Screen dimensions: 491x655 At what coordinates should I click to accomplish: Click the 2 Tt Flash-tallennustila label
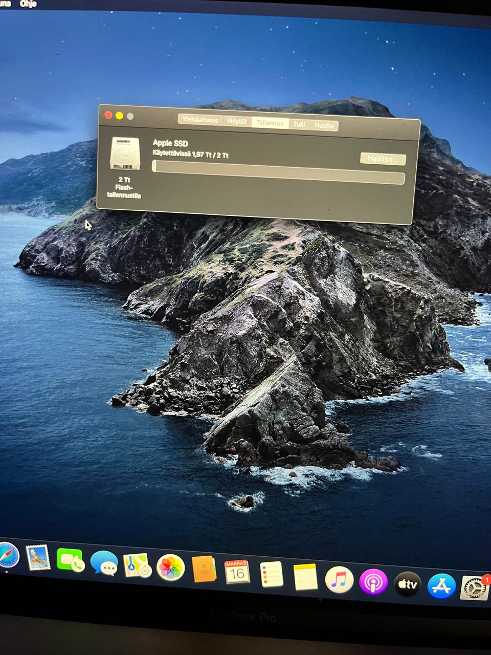point(124,187)
